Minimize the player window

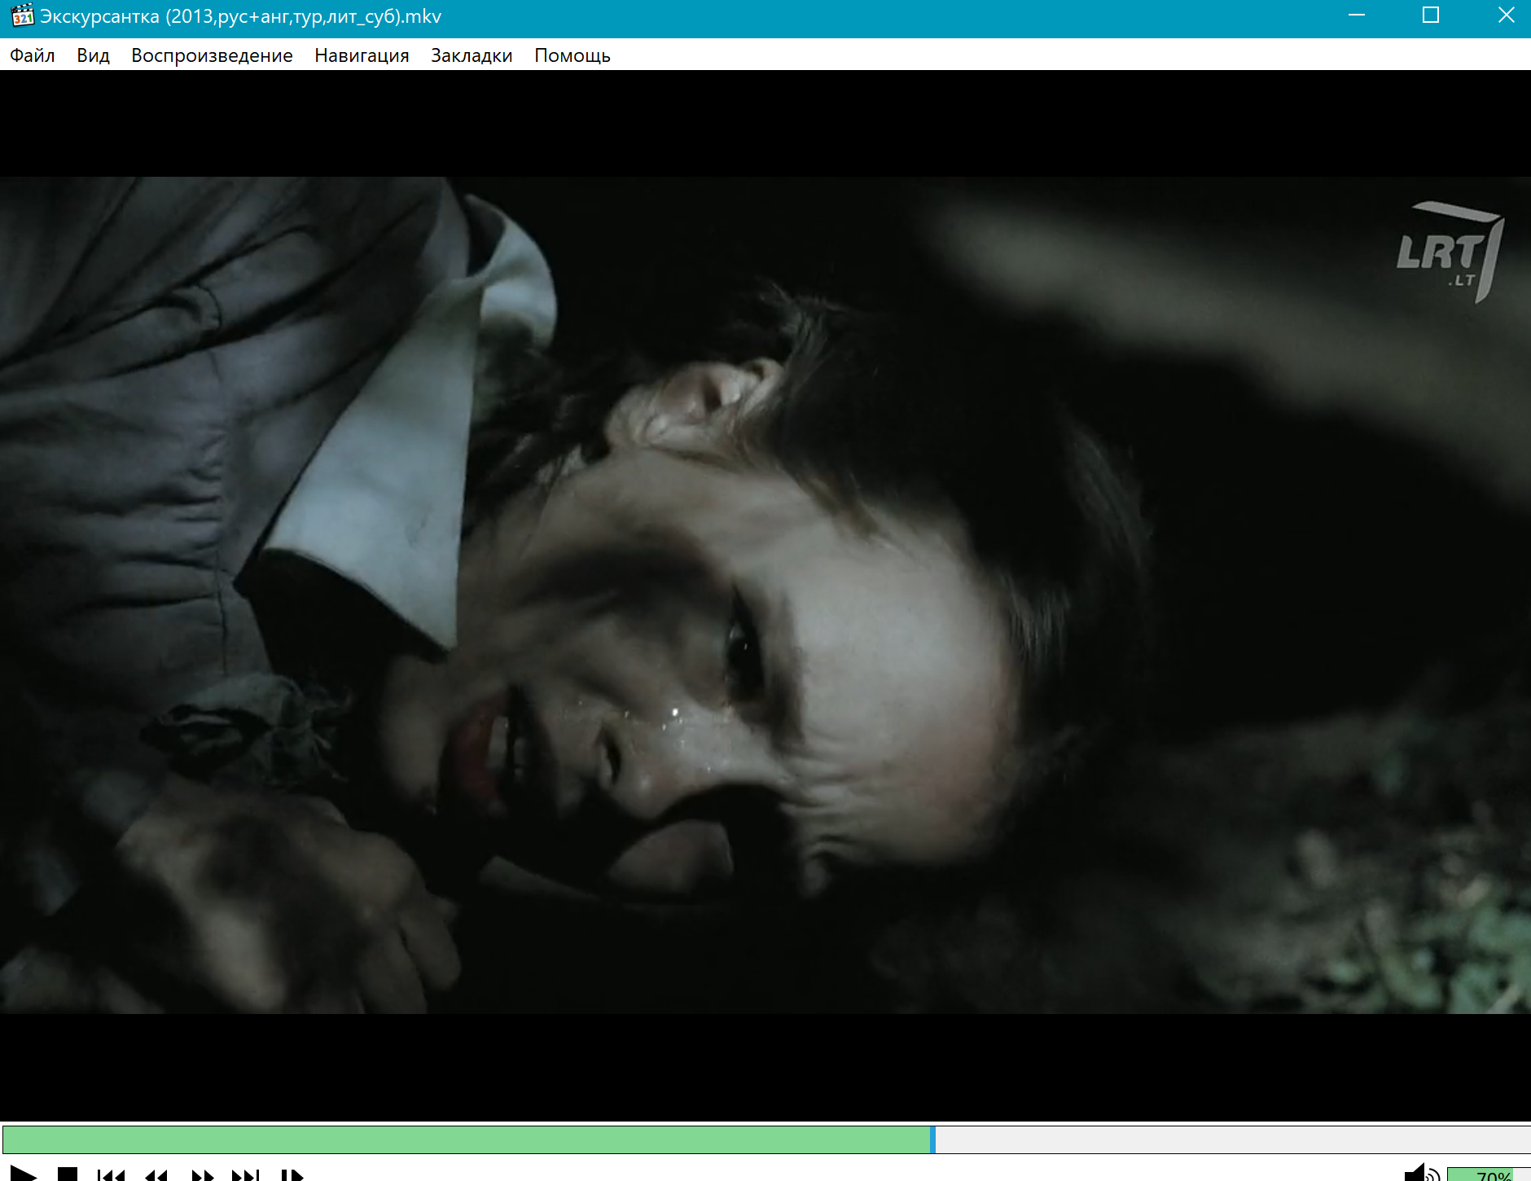1356,15
